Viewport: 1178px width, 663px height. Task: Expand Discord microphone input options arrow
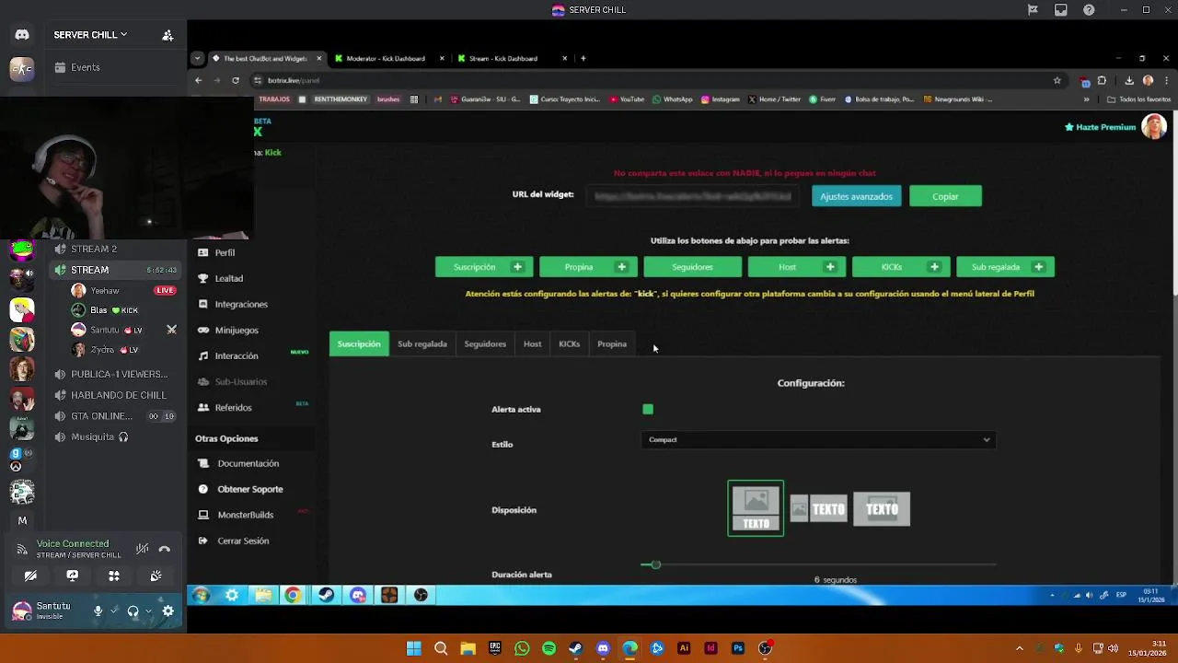(114, 611)
